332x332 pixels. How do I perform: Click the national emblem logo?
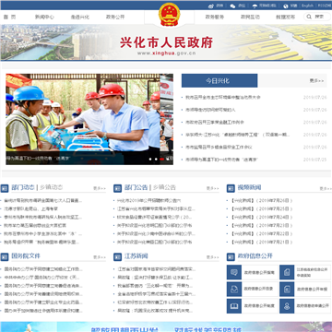click(x=170, y=14)
